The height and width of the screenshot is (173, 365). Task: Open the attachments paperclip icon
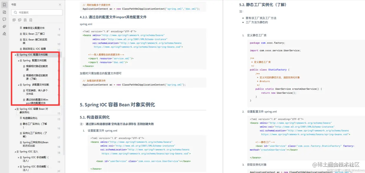click(4, 26)
